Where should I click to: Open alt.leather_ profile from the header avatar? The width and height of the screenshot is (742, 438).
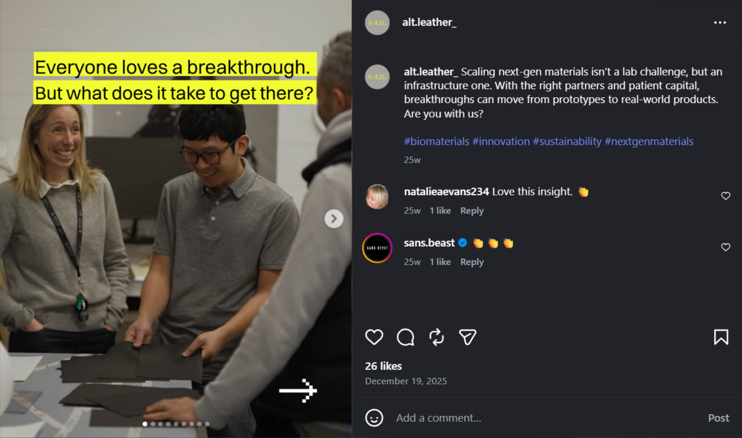pyautogui.click(x=377, y=22)
